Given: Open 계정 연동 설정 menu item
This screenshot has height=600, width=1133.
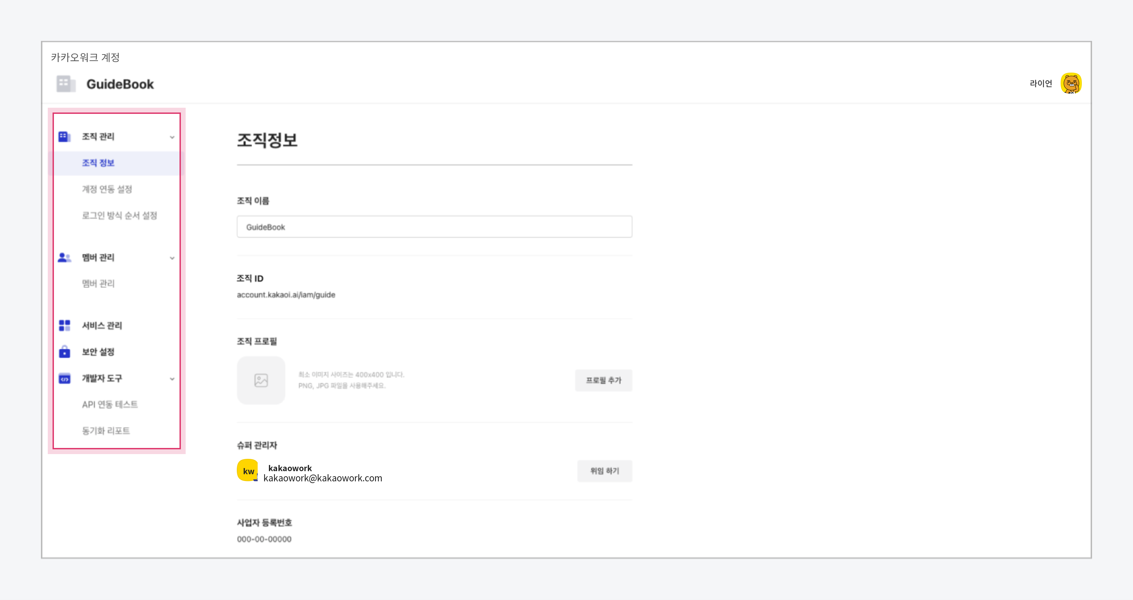Looking at the screenshot, I should pos(107,189).
